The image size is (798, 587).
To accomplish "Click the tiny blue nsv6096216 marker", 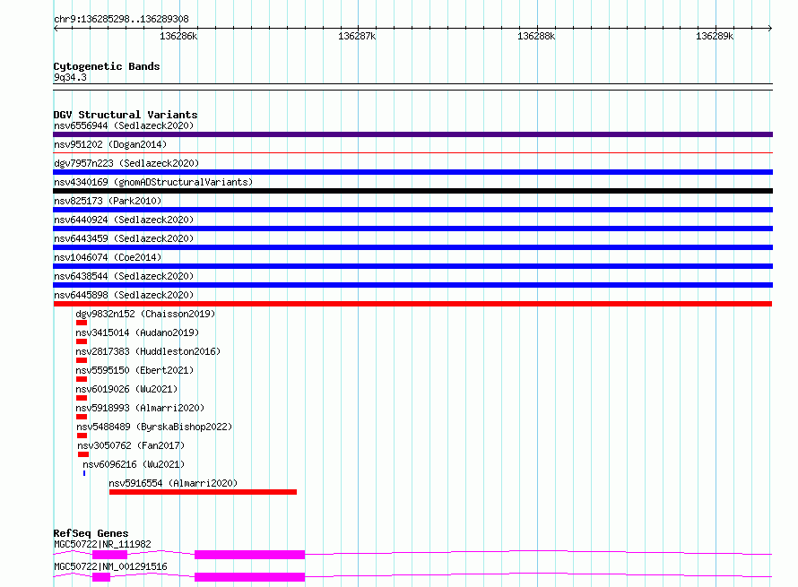I will (x=84, y=473).
